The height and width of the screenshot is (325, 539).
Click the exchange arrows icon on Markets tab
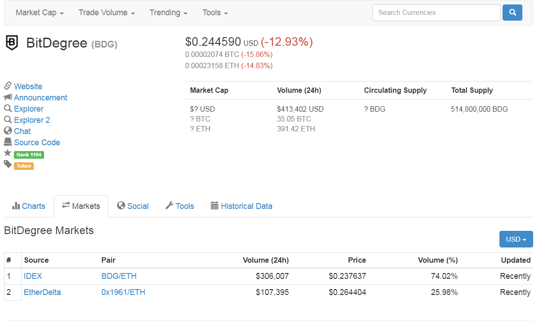[66, 205]
